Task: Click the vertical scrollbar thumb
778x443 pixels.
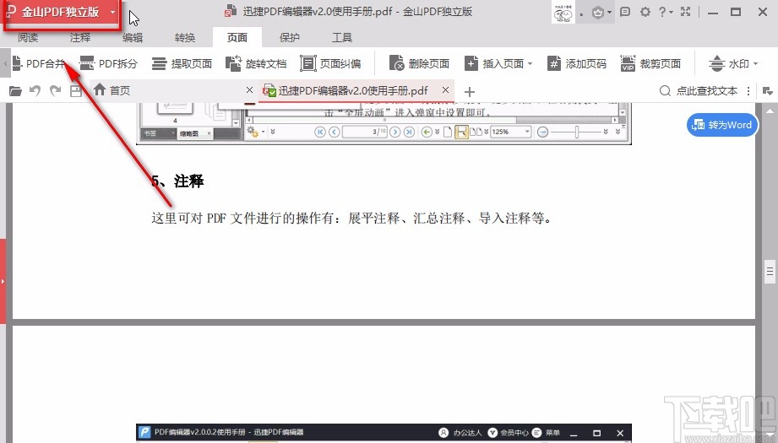Action: coord(770,271)
